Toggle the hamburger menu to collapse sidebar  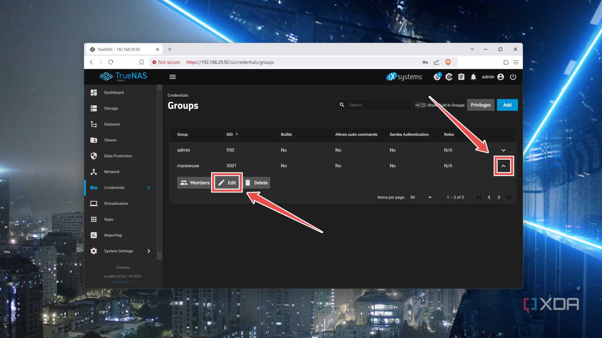point(173,76)
